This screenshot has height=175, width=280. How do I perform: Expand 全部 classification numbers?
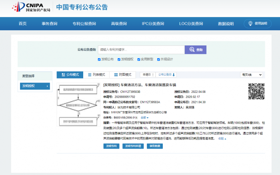144,118
